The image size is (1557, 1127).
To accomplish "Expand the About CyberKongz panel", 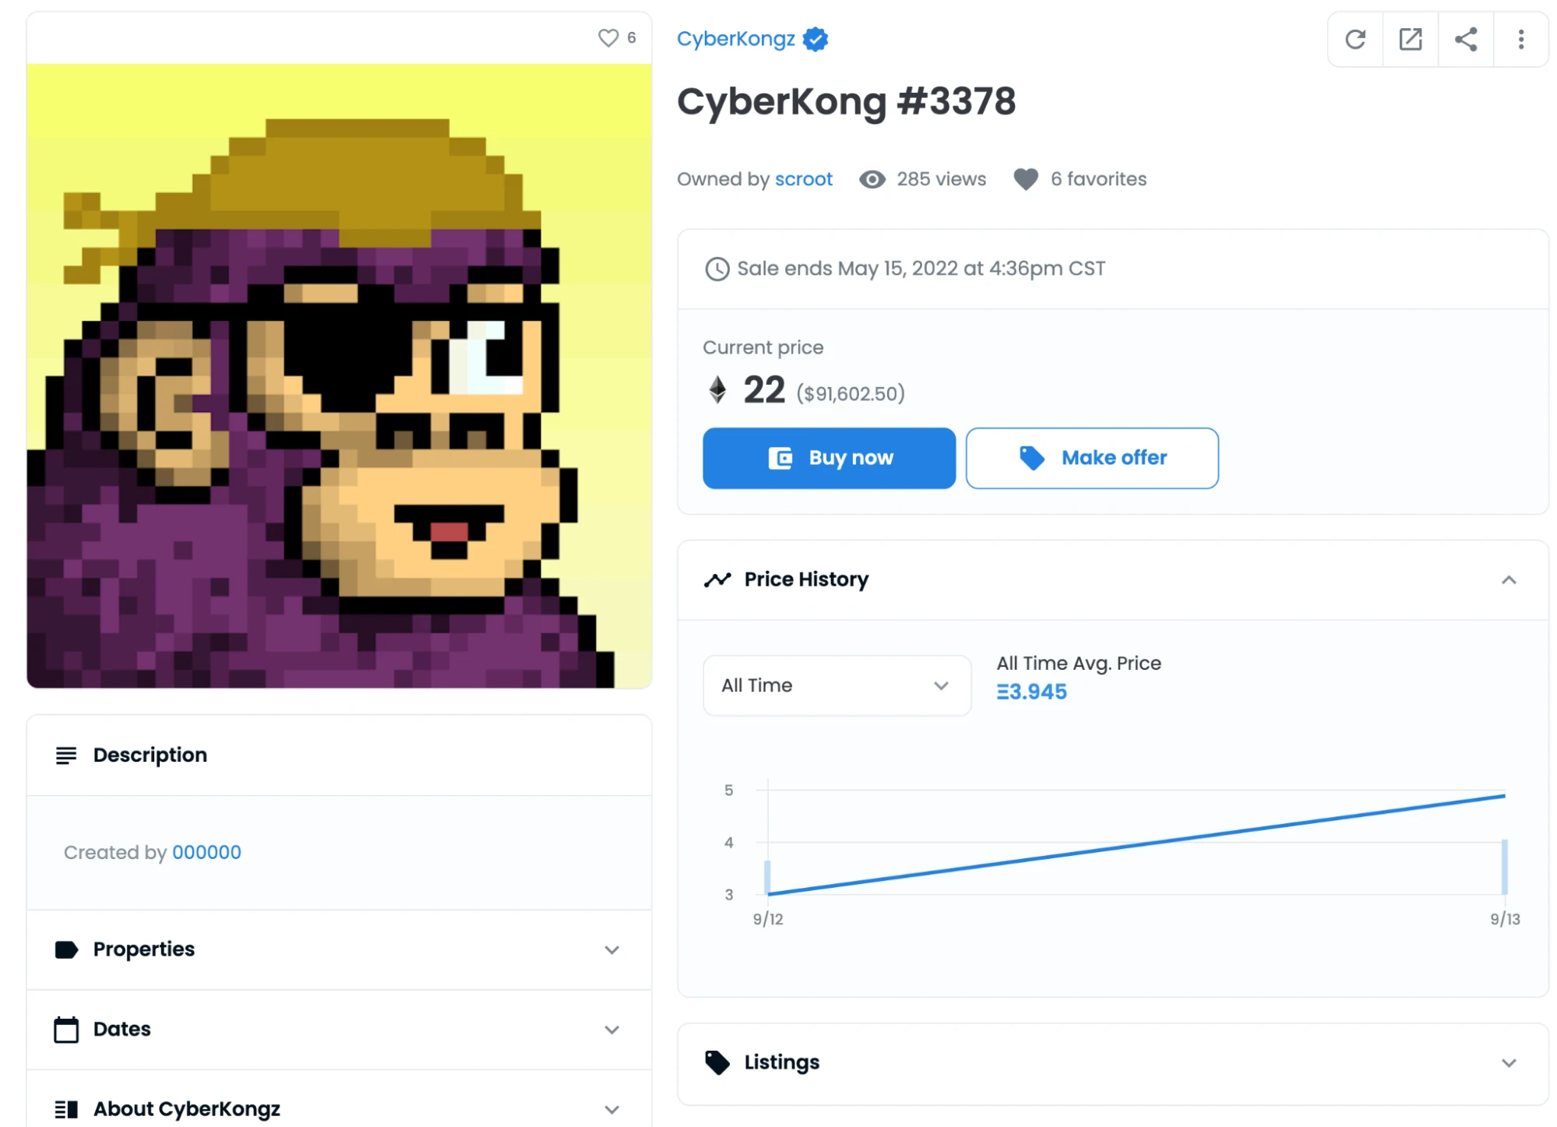I will pyautogui.click(x=611, y=1109).
